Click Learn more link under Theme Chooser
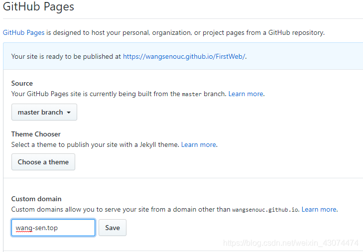 click(x=199, y=144)
